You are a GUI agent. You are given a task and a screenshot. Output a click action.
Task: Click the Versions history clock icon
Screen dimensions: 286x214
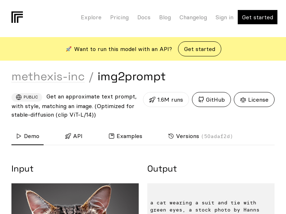[x=171, y=136]
